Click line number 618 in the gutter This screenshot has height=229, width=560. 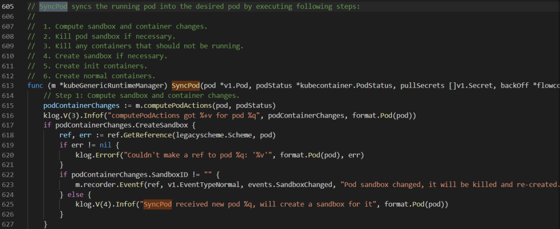[7, 135]
